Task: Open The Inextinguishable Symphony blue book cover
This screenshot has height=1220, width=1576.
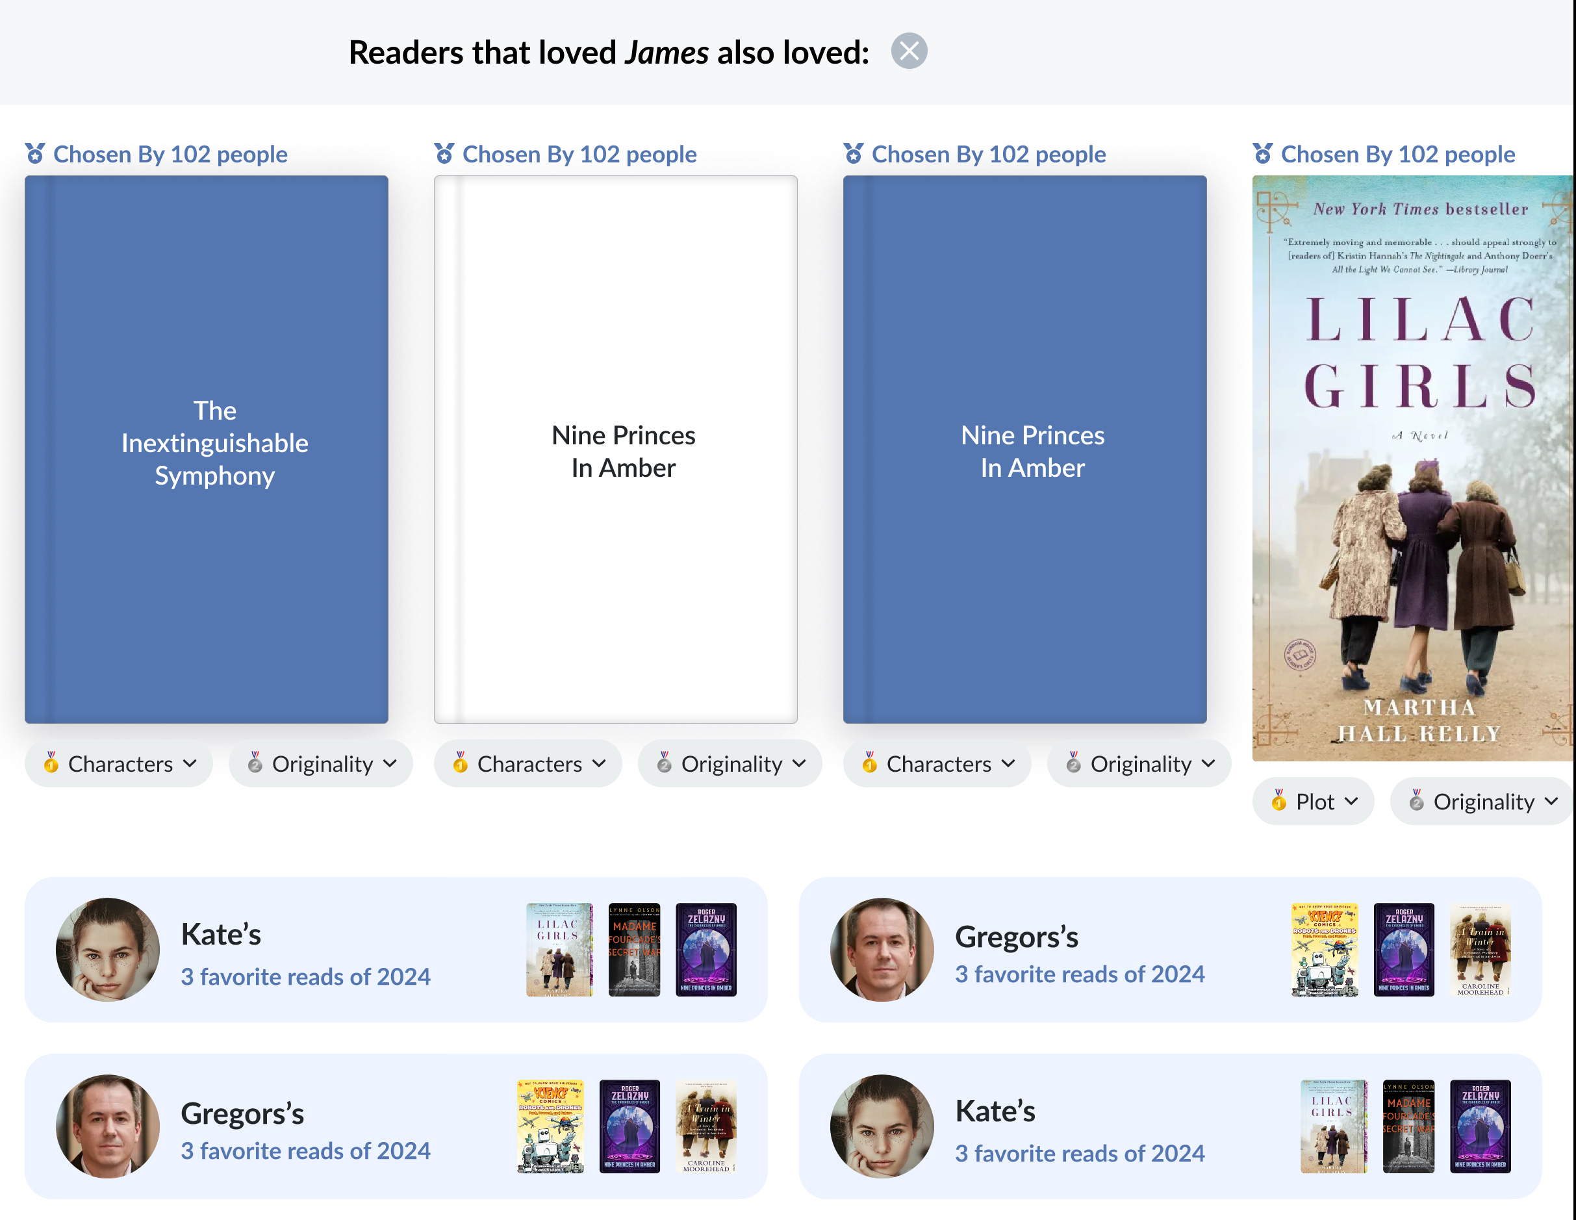Action: click(x=207, y=449)
